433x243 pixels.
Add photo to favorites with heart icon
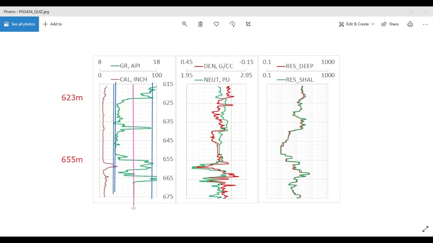coord(216,24)
